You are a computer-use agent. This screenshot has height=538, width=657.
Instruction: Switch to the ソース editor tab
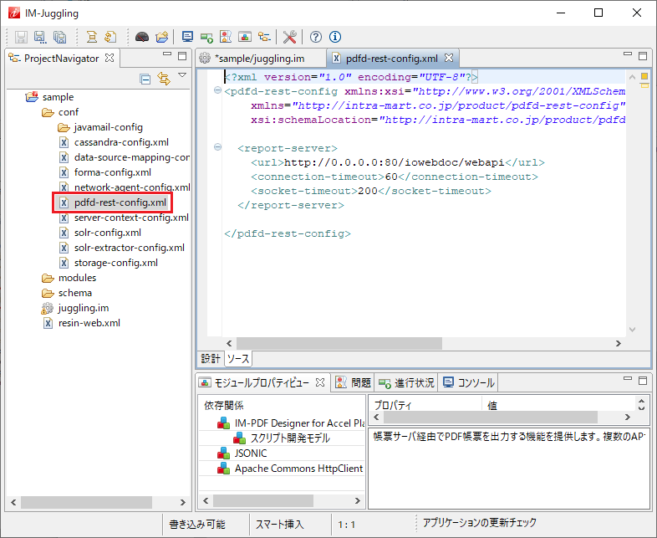click(238, 358)
